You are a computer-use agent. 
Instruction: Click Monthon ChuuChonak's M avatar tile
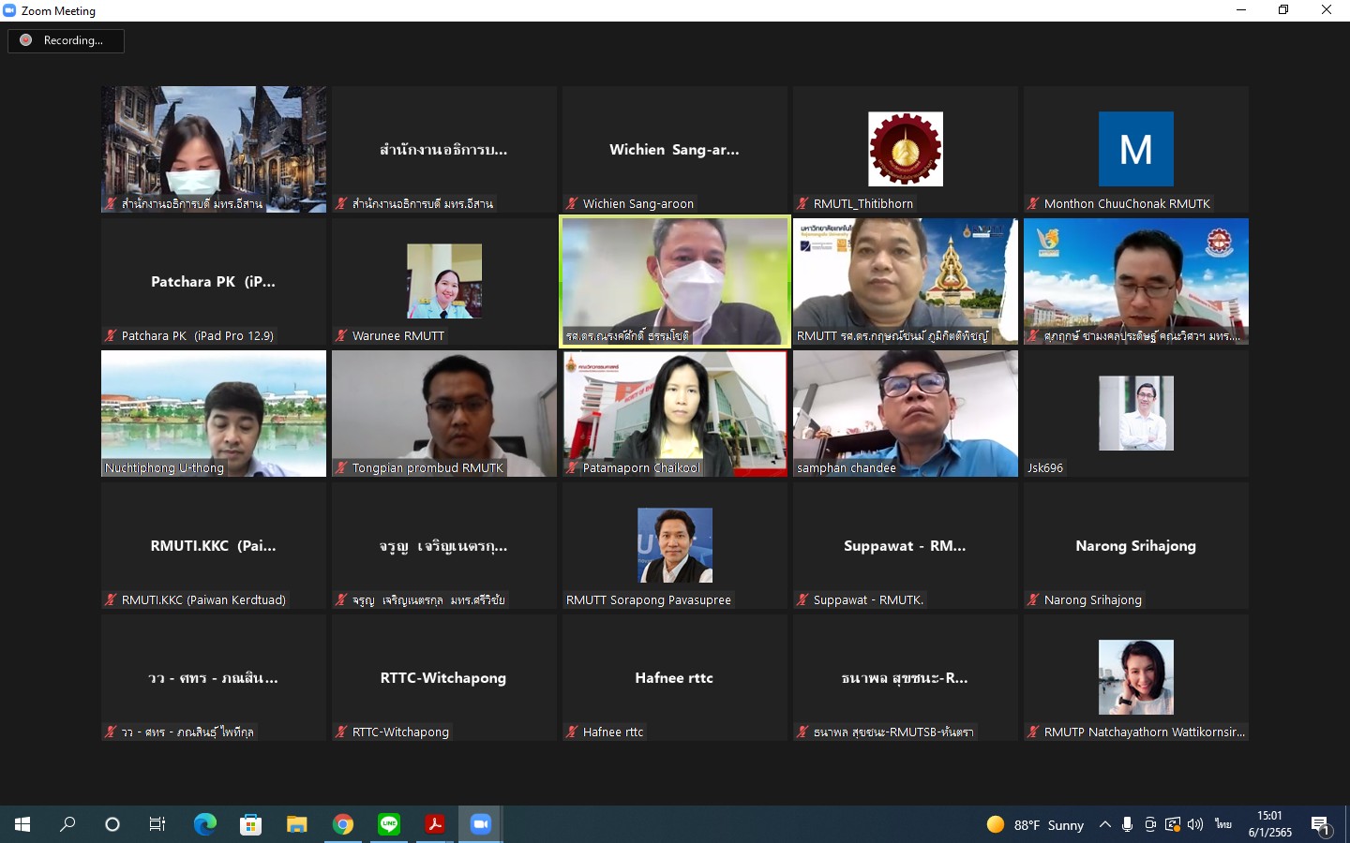1135,150
